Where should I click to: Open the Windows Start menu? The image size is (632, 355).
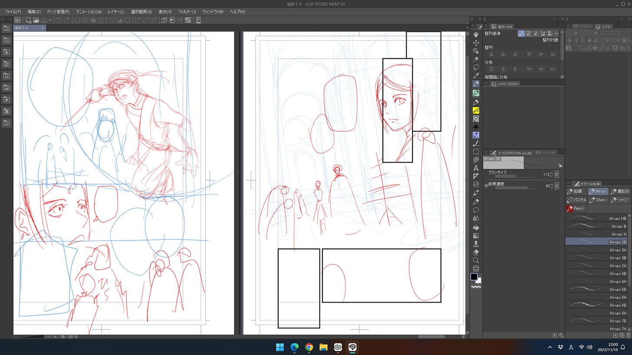[x=280, y=347]
